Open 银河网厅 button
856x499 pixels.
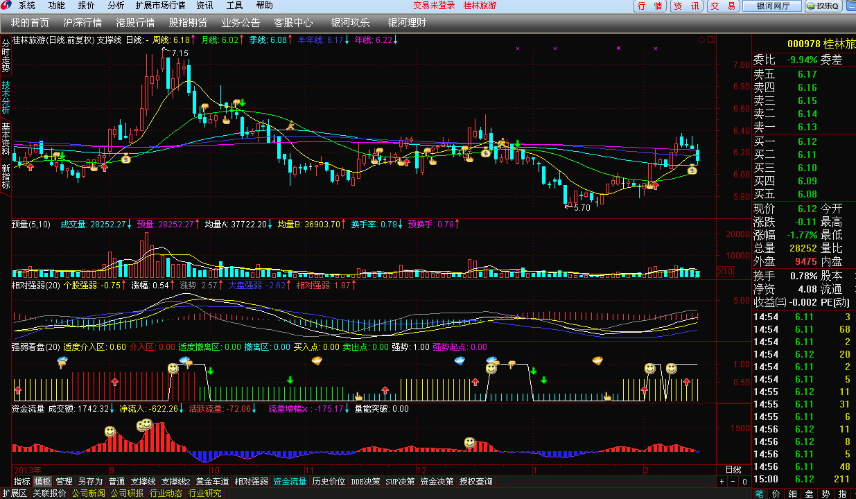(x=772, y=6)
